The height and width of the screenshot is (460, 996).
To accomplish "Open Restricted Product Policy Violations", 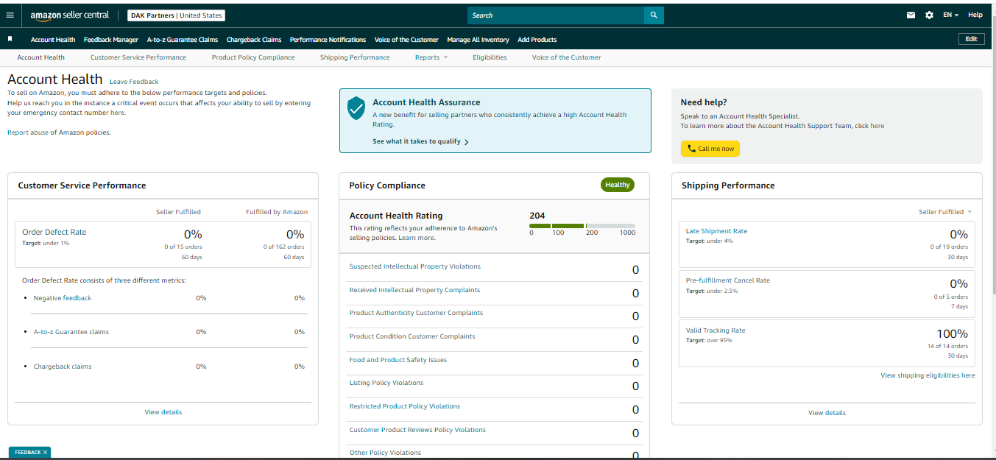I will tap(405, 406).
